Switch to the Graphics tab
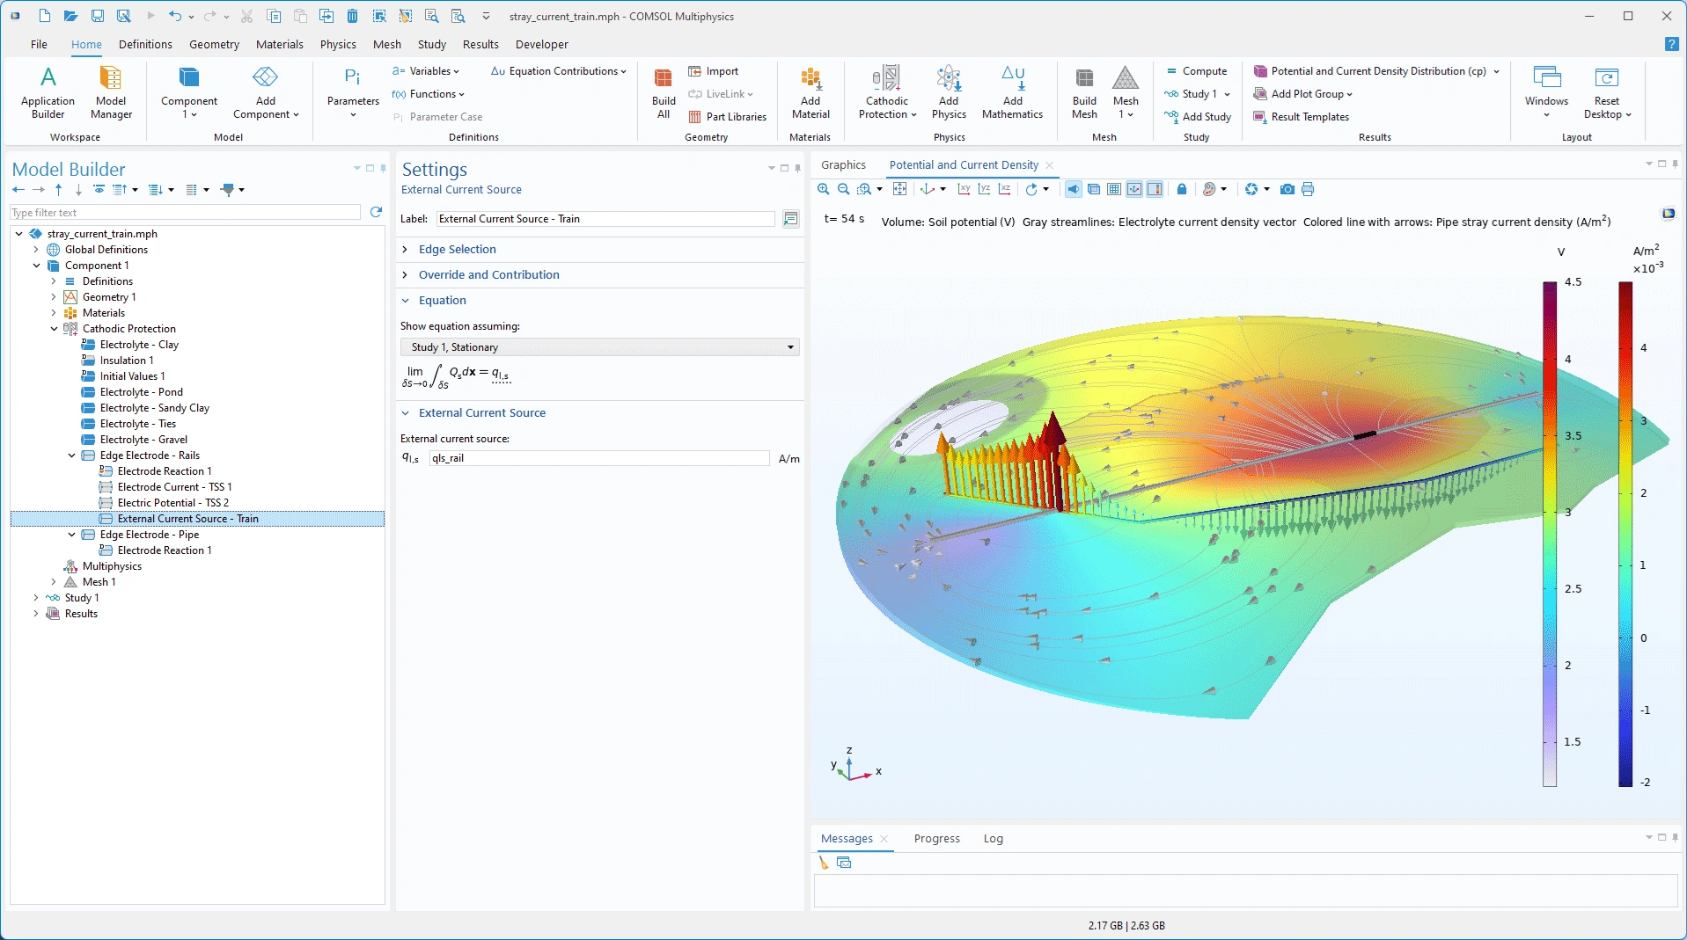Screen dimensions: 1687x940 (843, 165)
